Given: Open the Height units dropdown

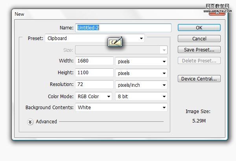Looking at the screenshot, I should pos(141,73).
